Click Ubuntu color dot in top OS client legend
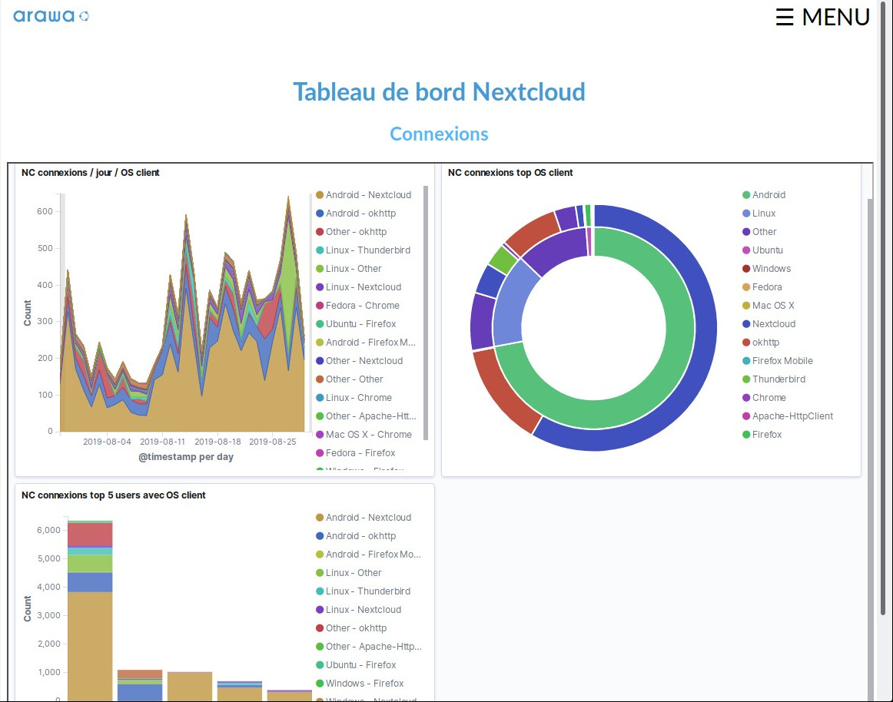This screenshot has height=702, width=893. (746, 250)
